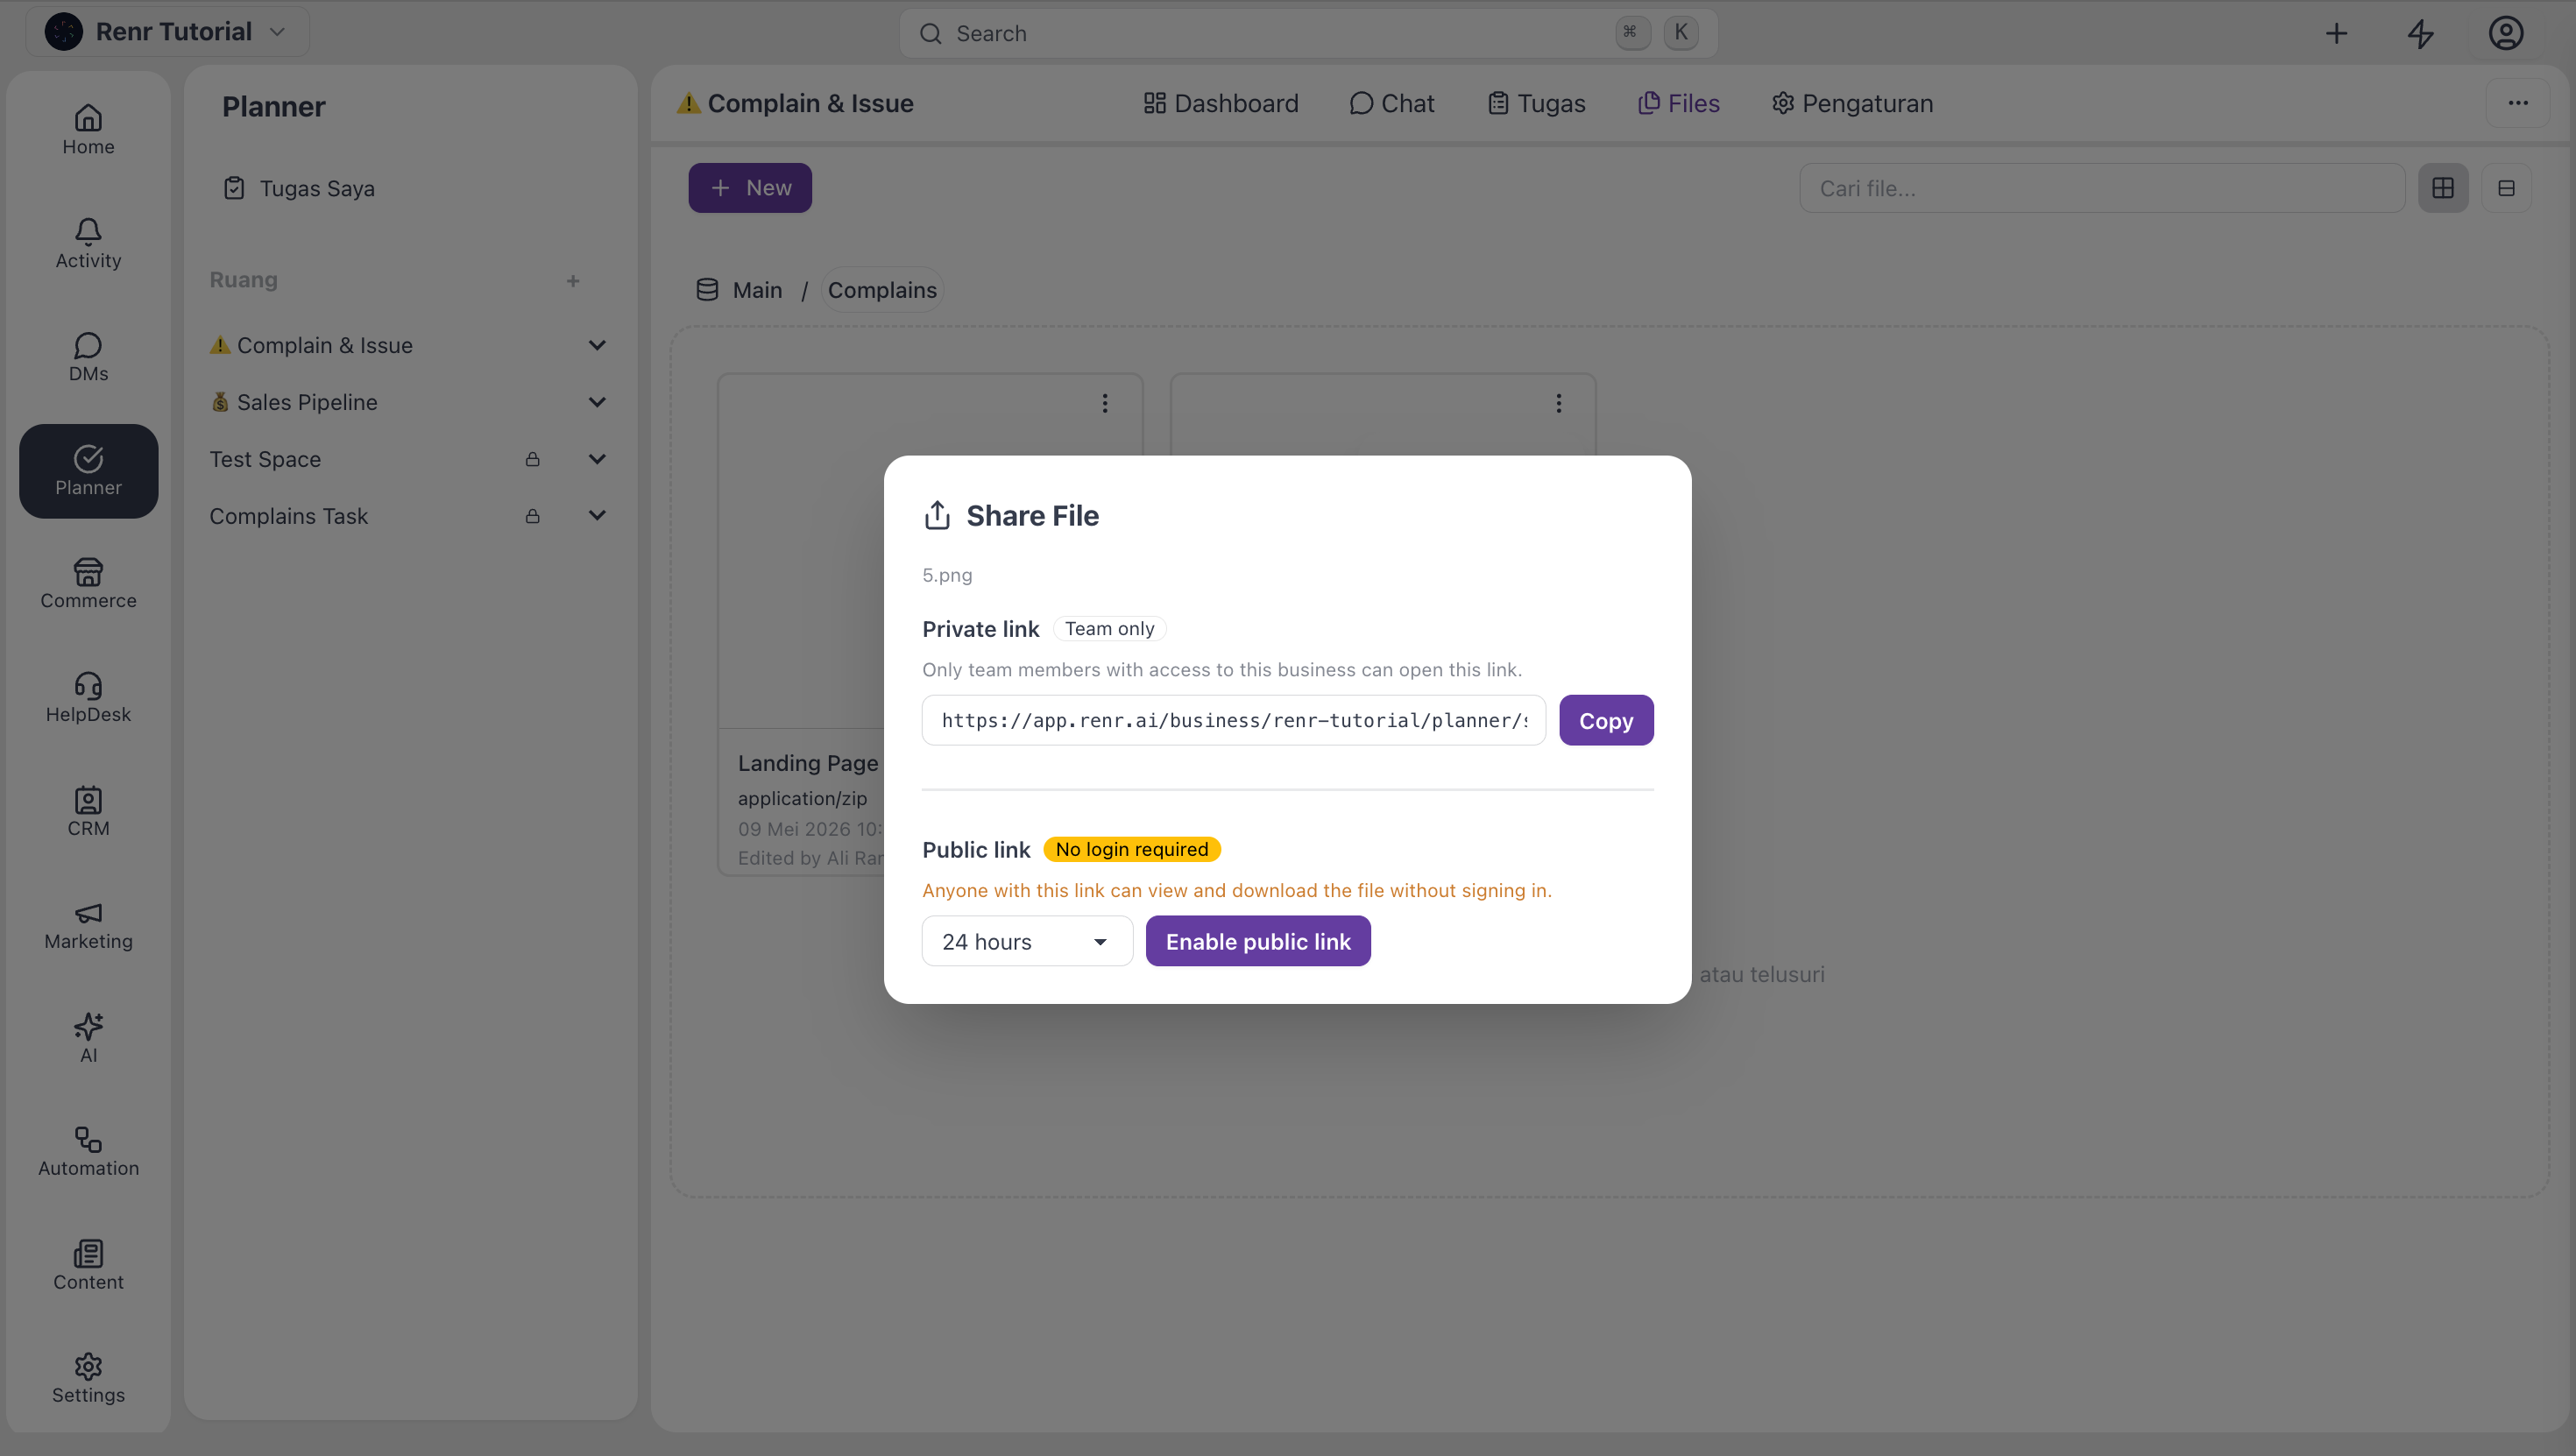
Task: Copy the private link
Action: tap(1606, 720)
